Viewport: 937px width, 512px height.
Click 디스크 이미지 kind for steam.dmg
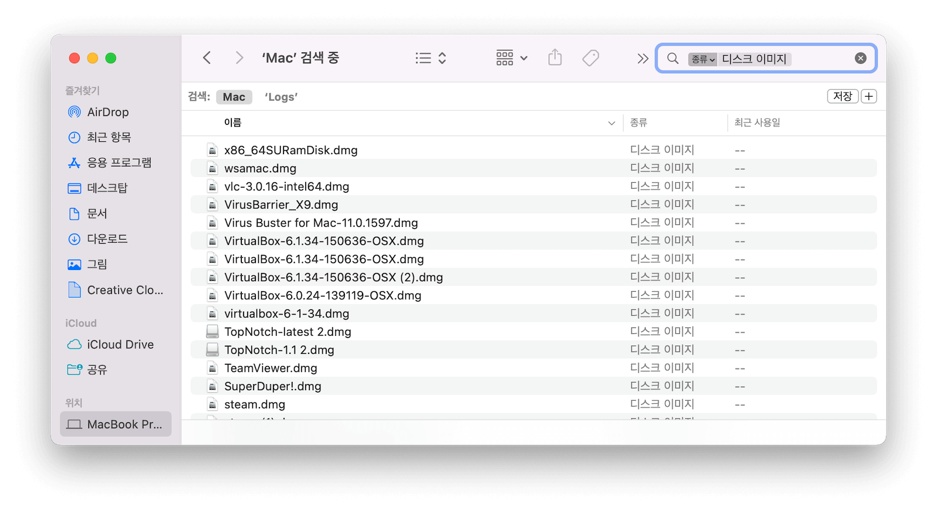tap(662, 404)
